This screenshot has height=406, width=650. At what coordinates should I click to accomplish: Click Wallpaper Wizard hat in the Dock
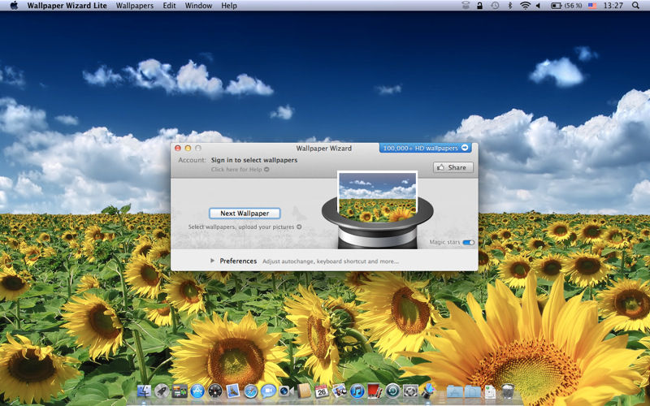[428, 391]
